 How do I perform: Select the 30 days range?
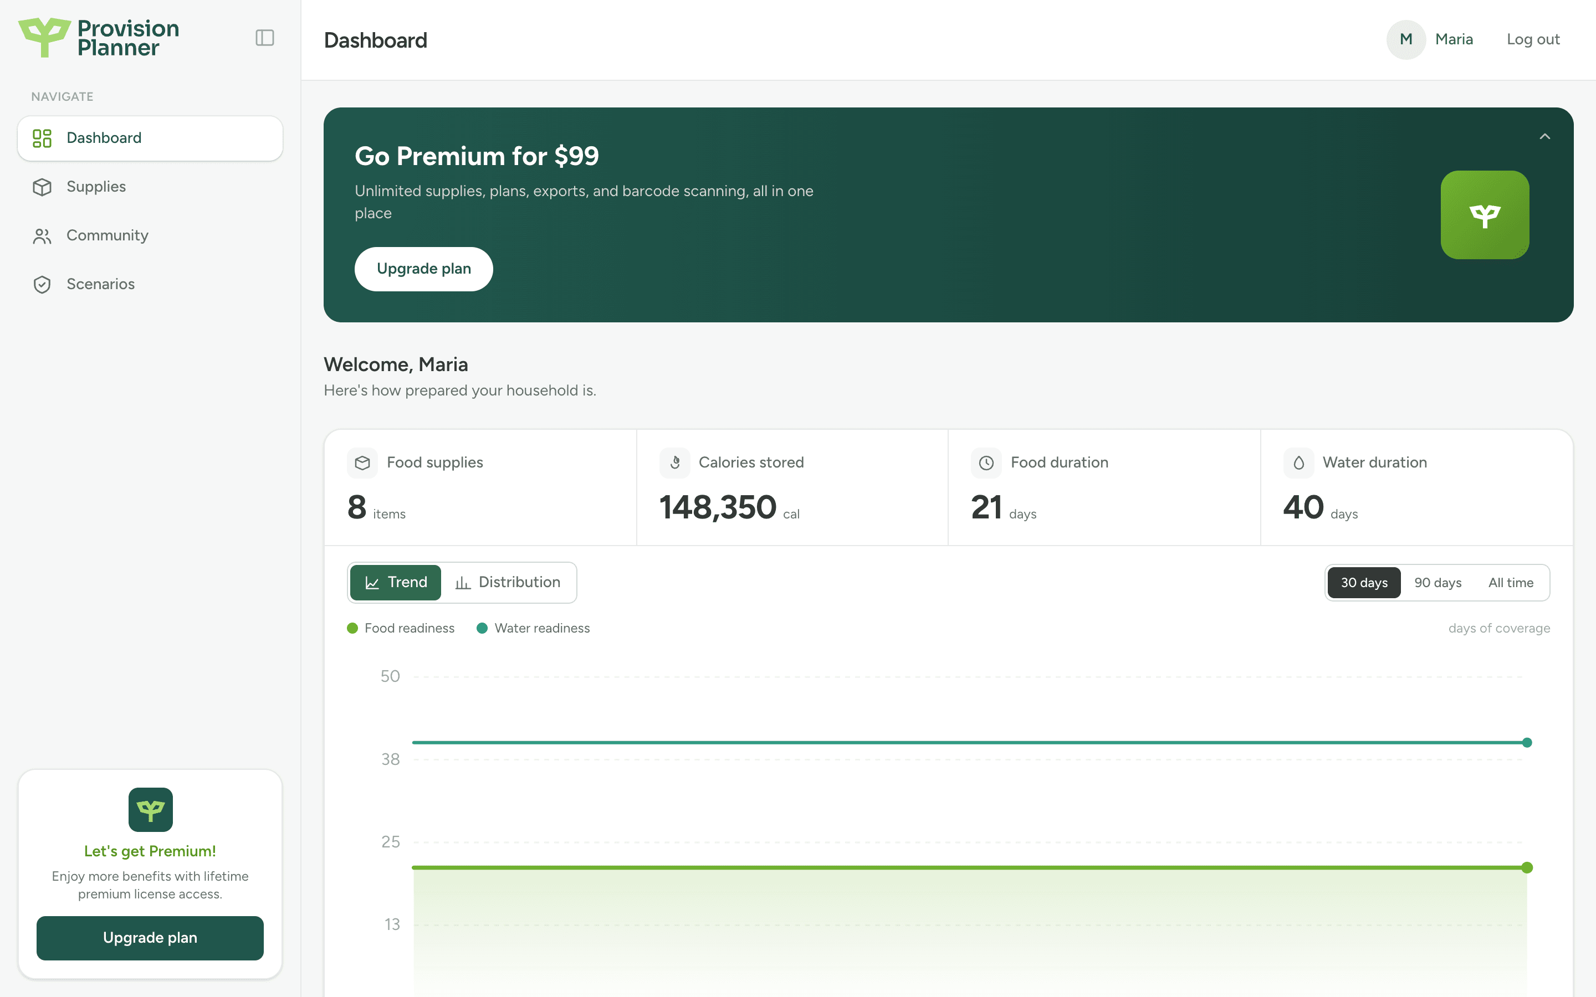click(x=1364, y=583)
